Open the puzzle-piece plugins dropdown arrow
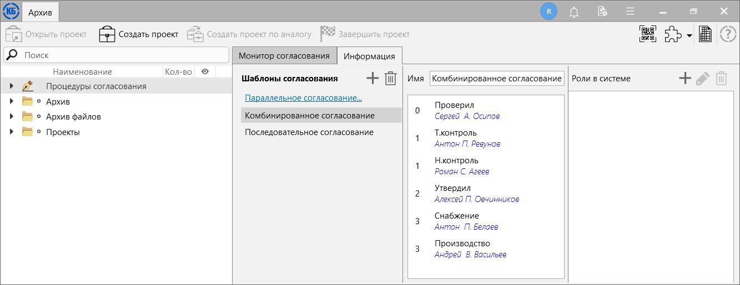Viewport: 740px width, 285px height. pos(689,35)
